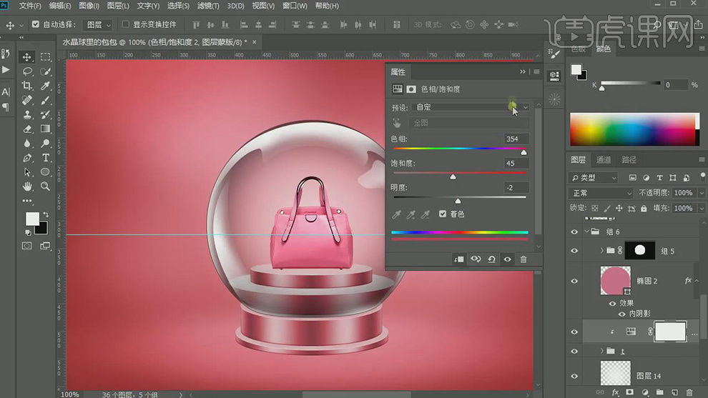
Task: Reset adjustment to defaults in Properties
Action: 491,259
